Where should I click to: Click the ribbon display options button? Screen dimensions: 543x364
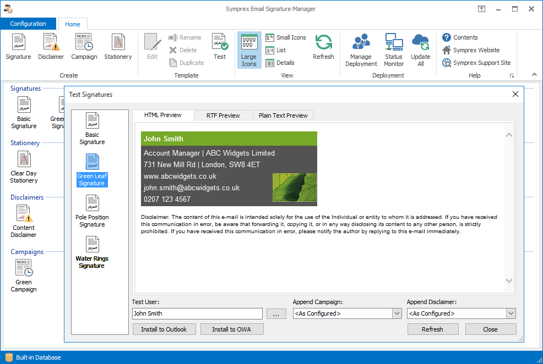(481, 9)
